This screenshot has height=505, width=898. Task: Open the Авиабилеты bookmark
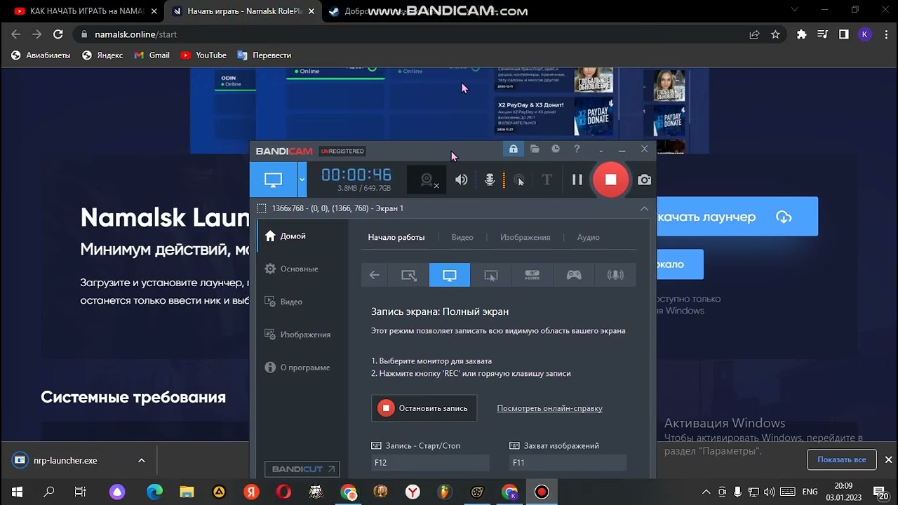(41, 55)
